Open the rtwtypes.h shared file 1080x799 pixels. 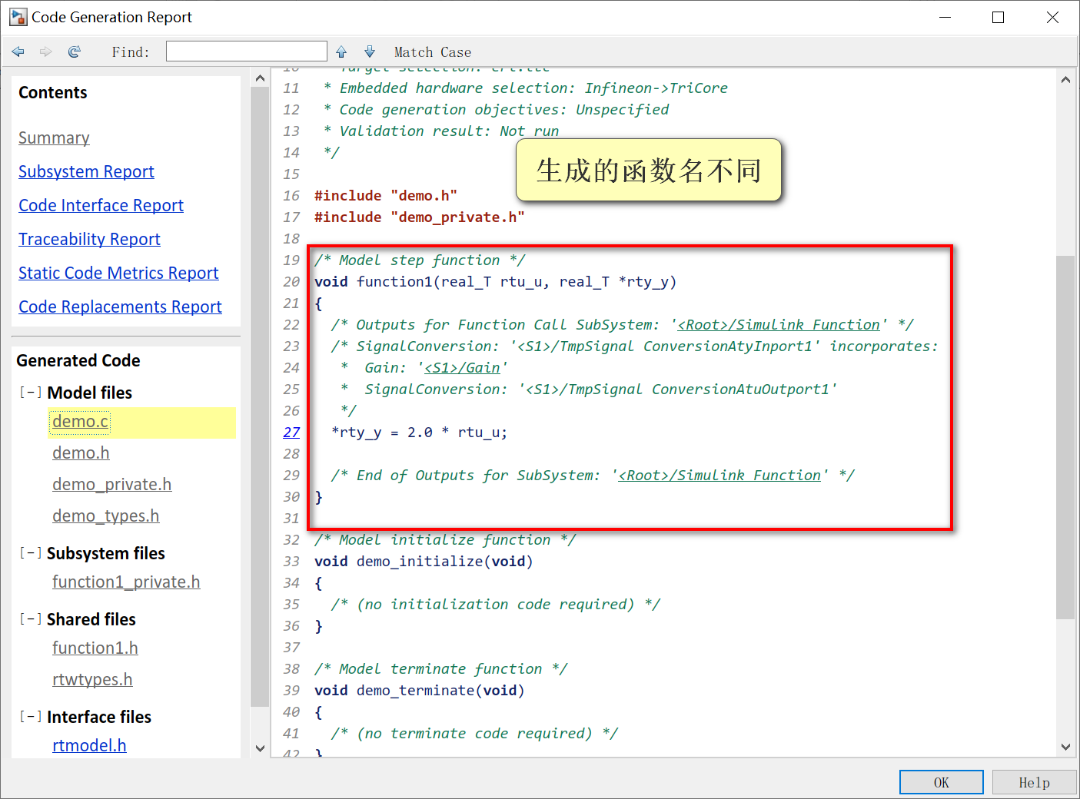92,679
